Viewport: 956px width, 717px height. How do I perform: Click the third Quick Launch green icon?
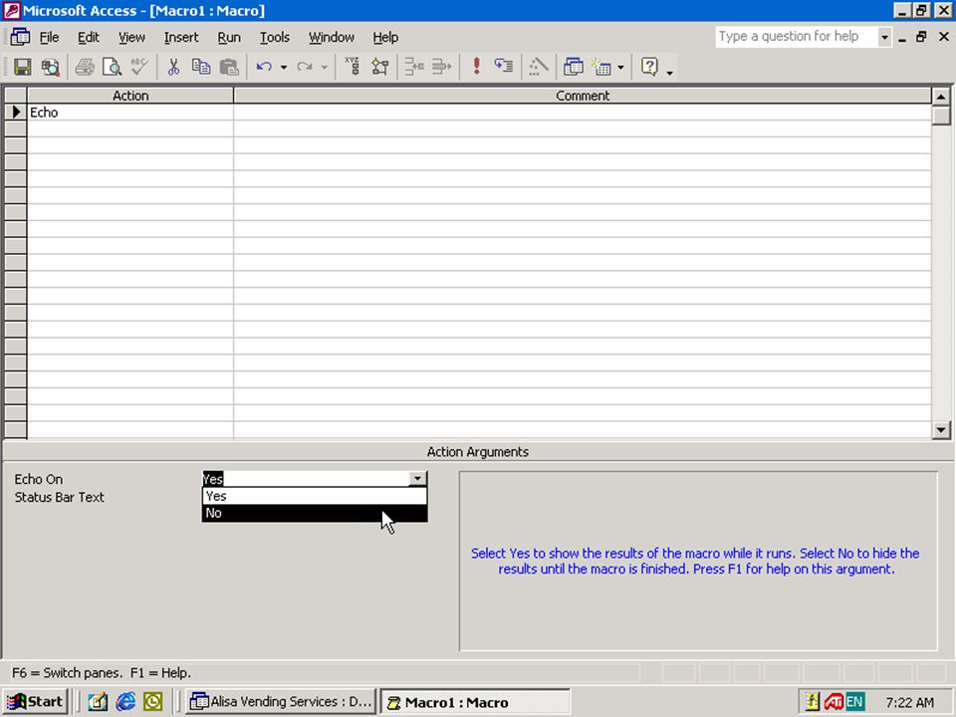point(153,702)
